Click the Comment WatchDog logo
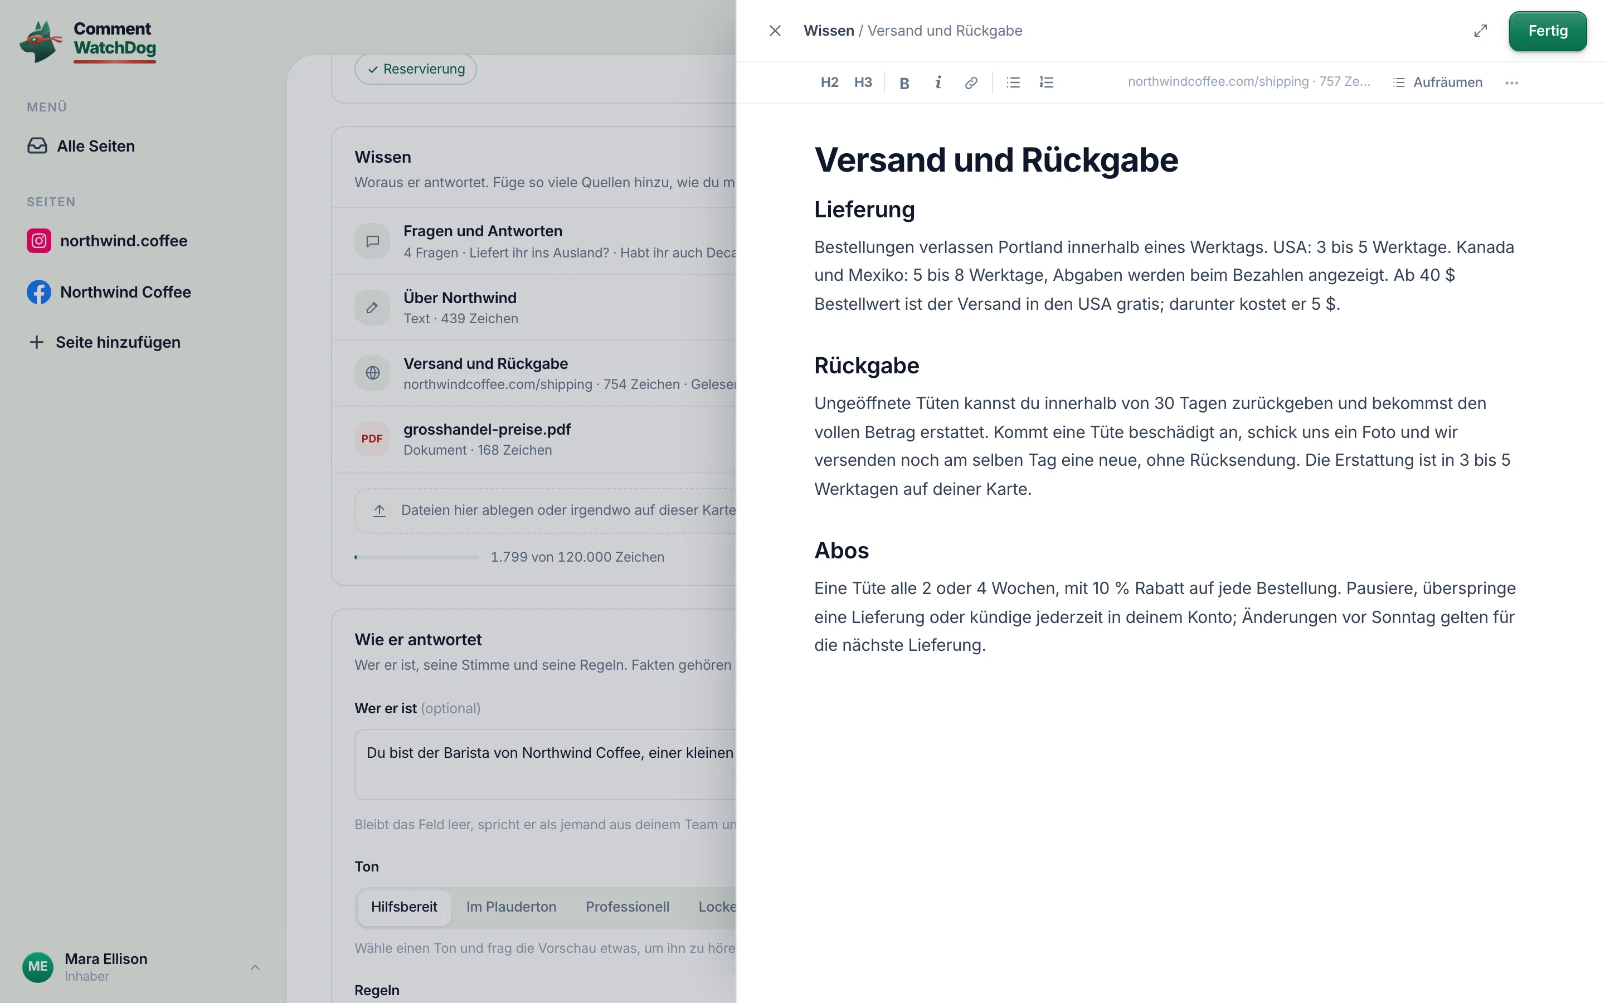1605x1003 pixels. point(88,41)
